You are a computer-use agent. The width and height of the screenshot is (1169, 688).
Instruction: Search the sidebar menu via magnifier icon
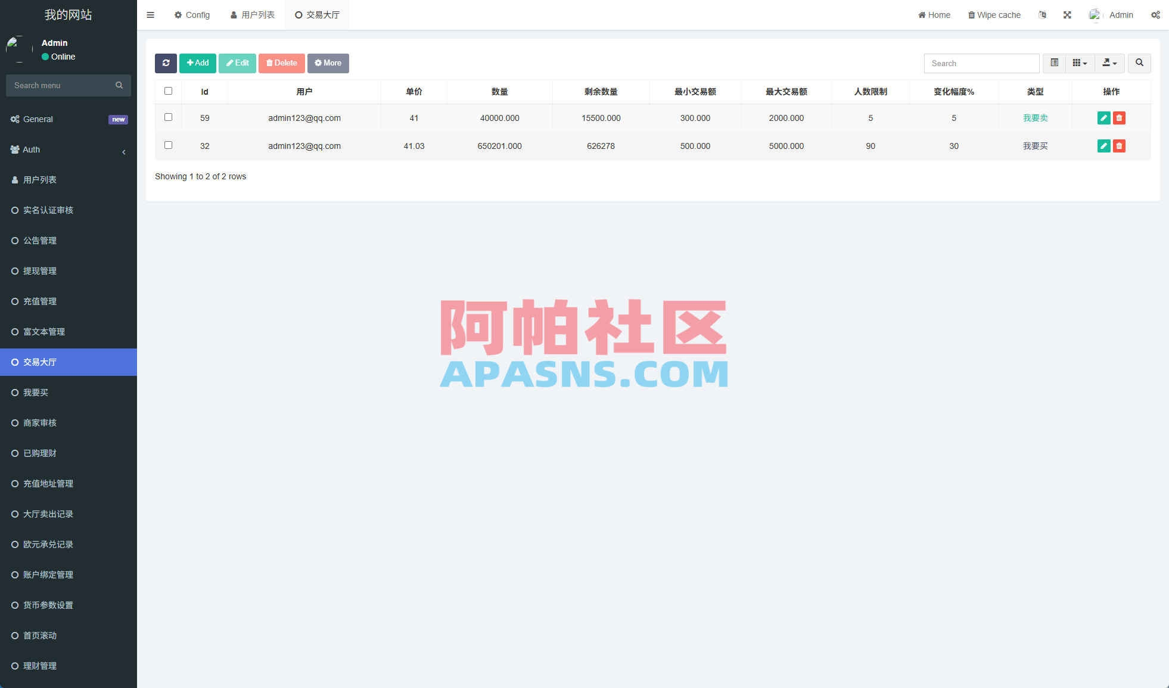click(x=119, y=85)
